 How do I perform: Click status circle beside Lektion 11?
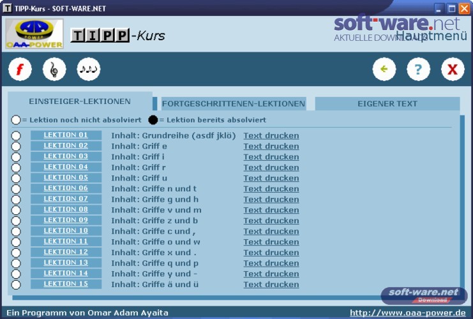tap(16, 242)
